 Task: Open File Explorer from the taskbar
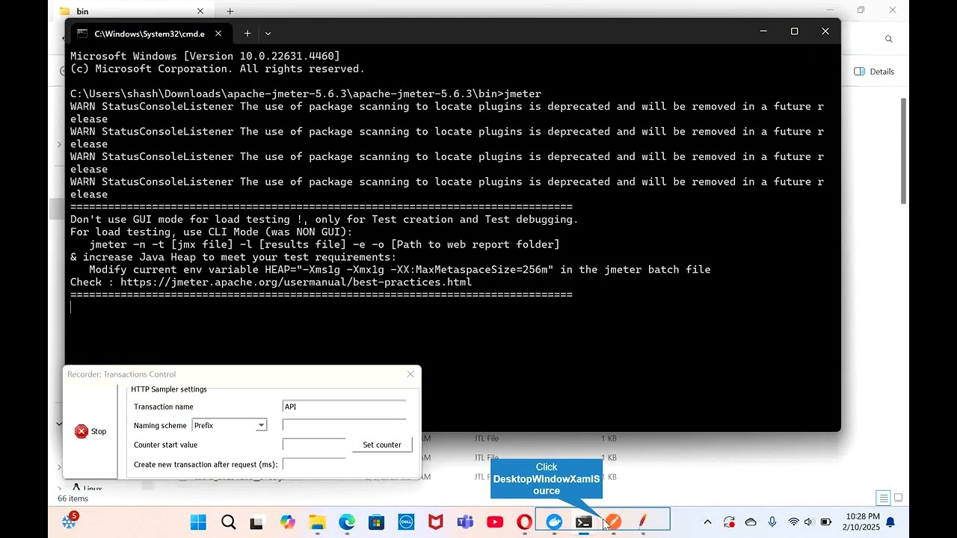pyautogui.click(x=317, y=522)
